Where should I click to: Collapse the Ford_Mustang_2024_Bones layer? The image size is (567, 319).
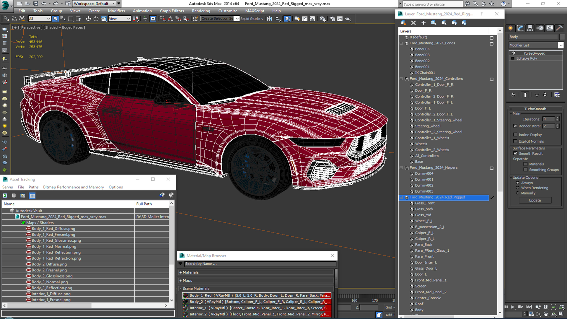(401, 43)
